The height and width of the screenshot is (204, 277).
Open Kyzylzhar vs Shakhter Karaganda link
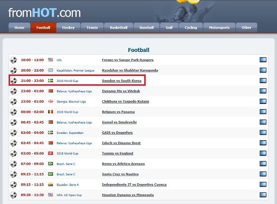pyautogui.click(x=130, y=70)
